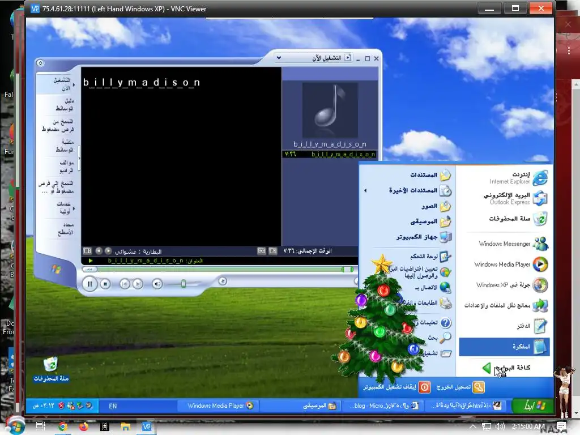Open My Music from Start menu
The width and height of the screenshot is (580, 435).
(430, 221)
